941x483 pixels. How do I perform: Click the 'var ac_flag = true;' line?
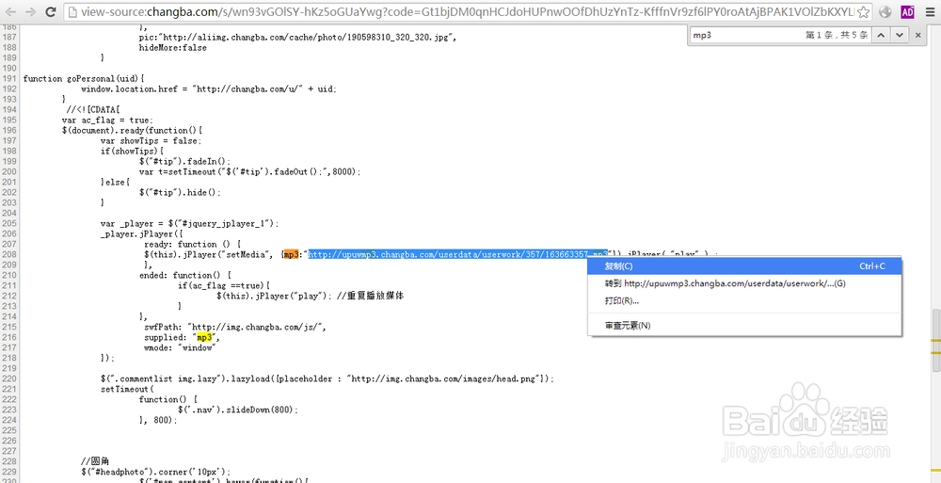tap(107, 121)
